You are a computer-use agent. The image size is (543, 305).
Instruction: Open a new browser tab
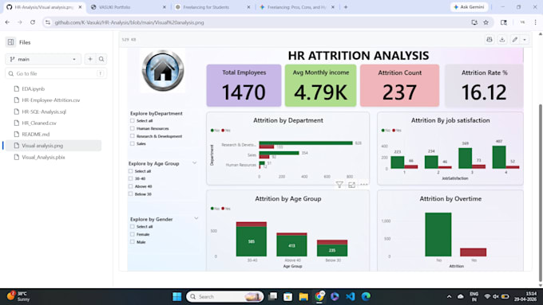(x=346, y=7)
